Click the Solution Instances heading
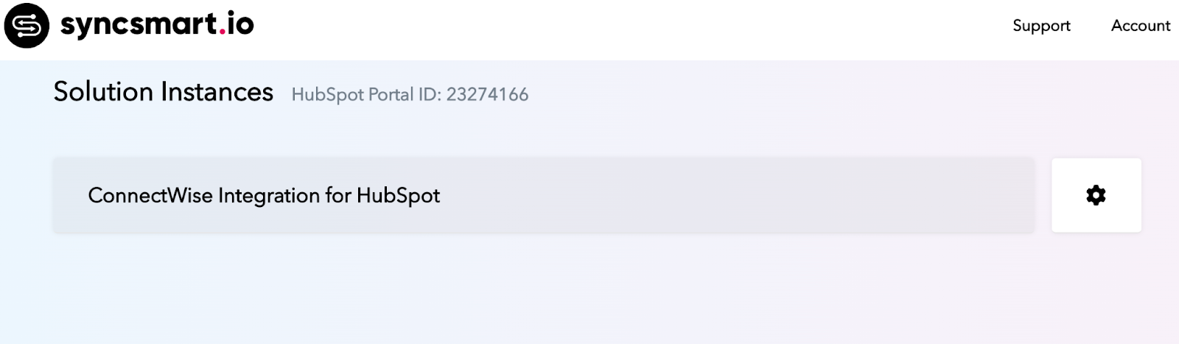This screenshot has width=1179, height=344. click(x=163, y=92)
